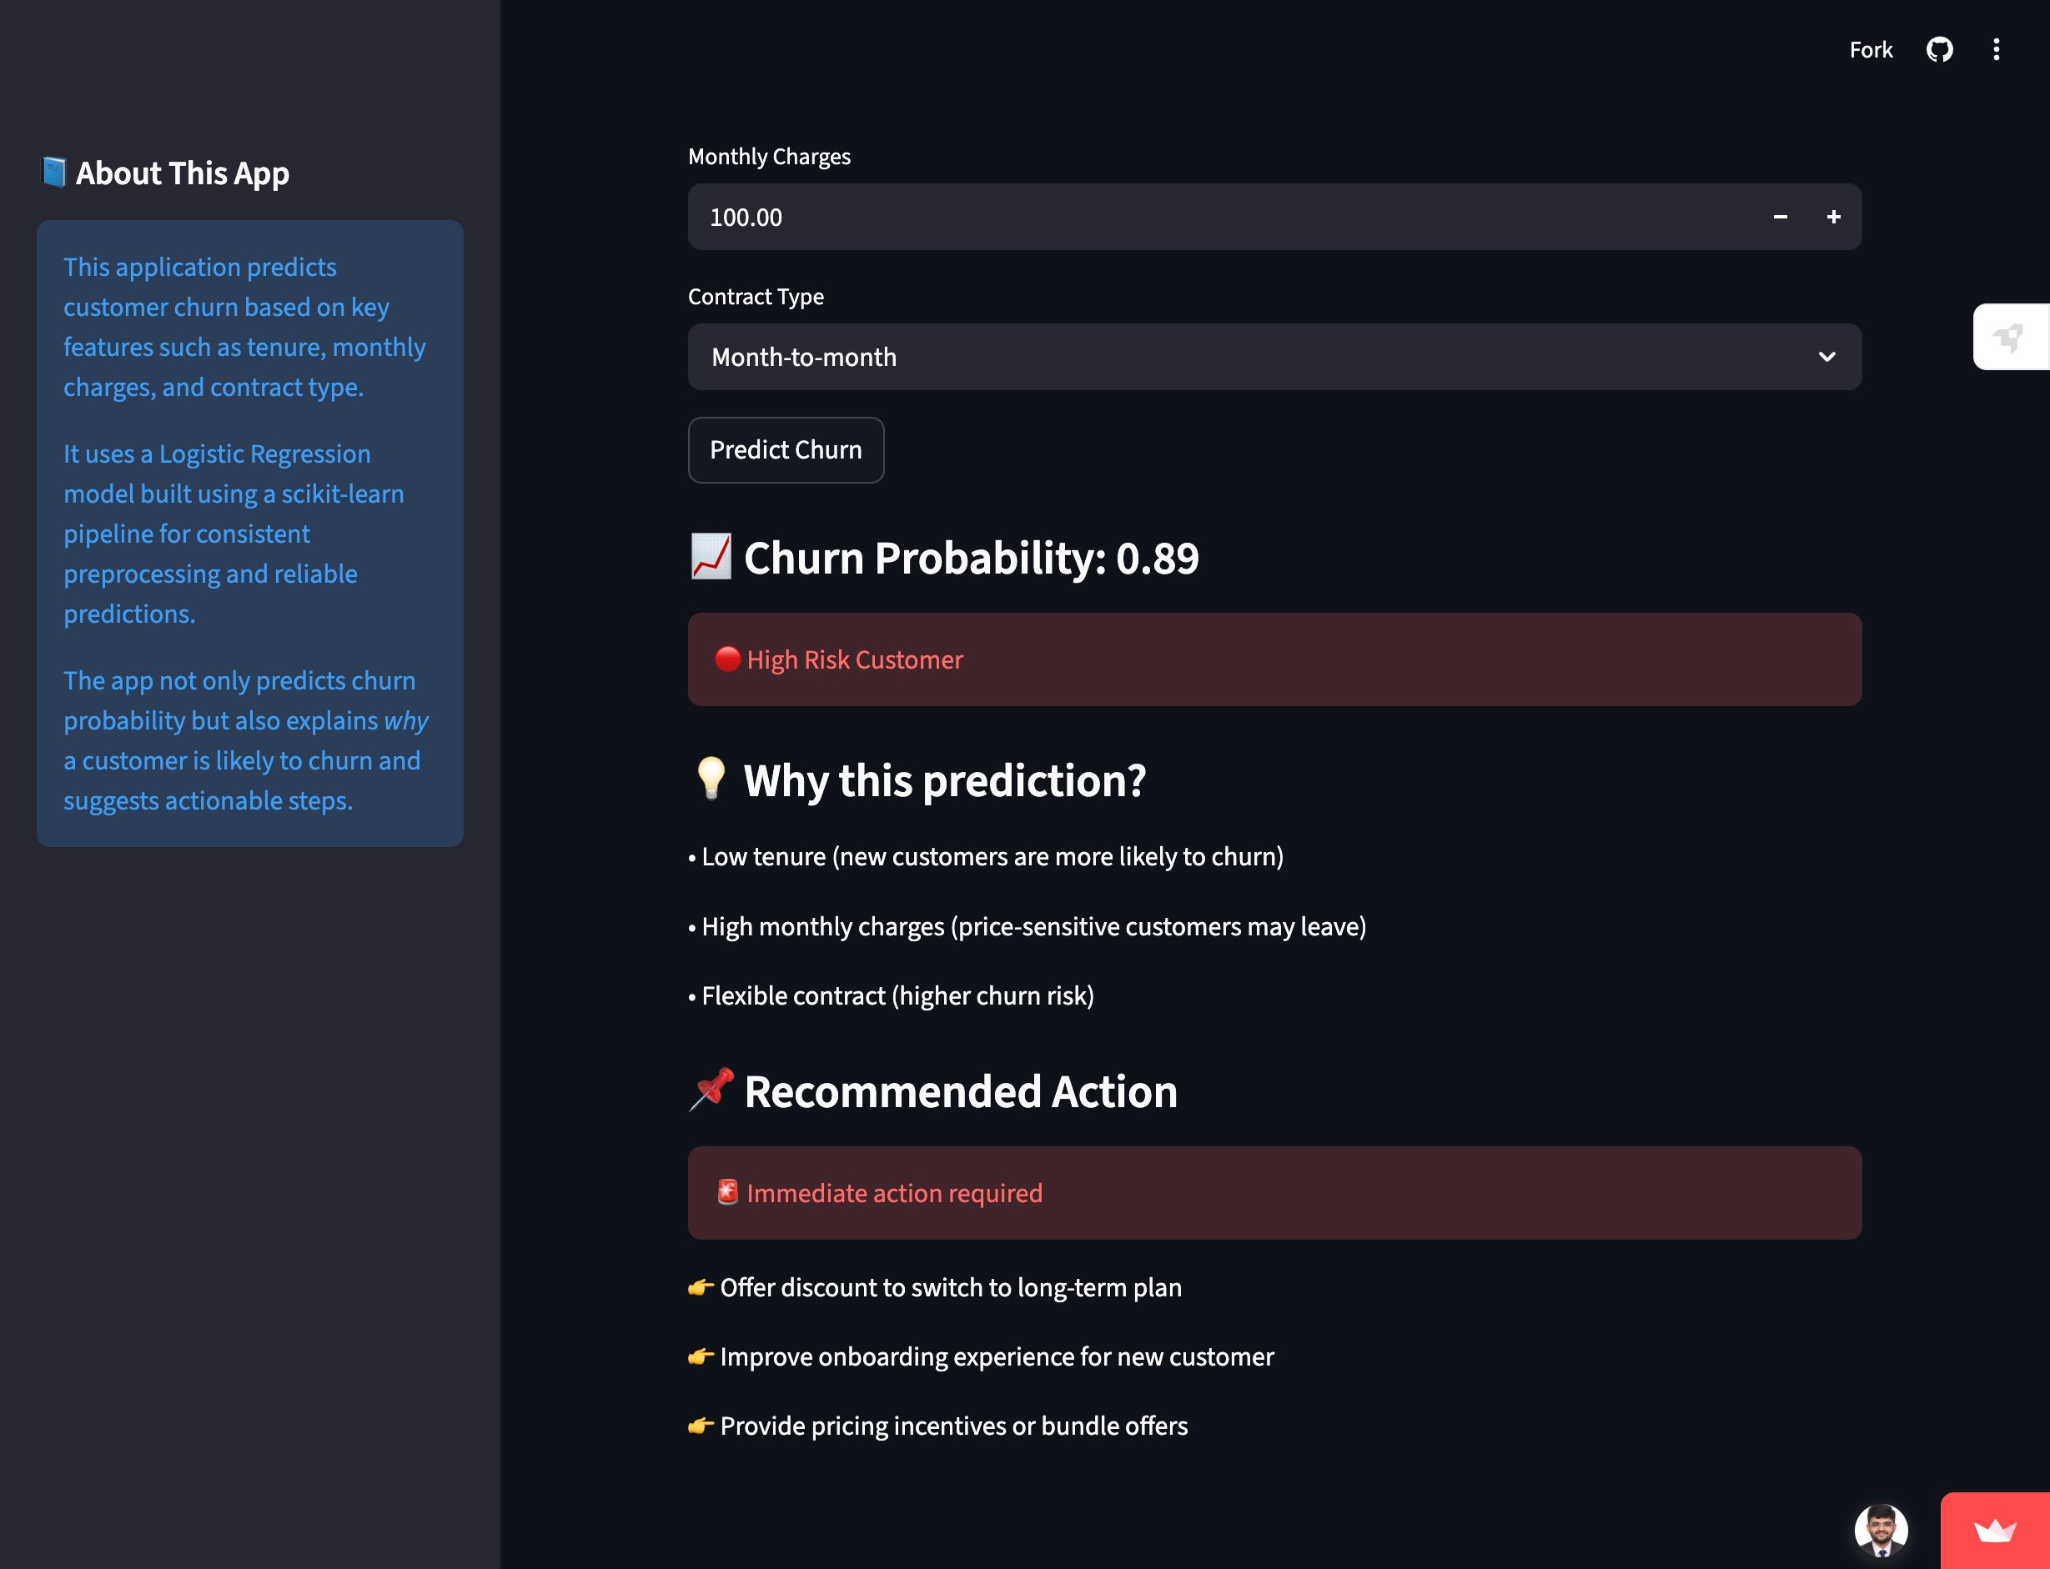Click the pointing hand beside Offer discount
The height and width of the screenshot is (1569, 2050).
700,1288
